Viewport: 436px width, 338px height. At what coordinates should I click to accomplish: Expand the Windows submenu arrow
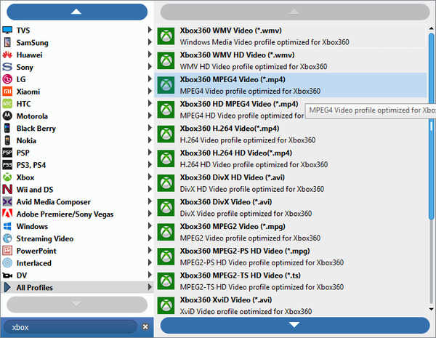(x=150, y=225)
